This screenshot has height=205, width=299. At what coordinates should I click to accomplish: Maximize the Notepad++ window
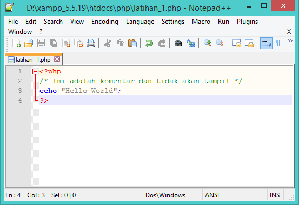pos(264,6)
